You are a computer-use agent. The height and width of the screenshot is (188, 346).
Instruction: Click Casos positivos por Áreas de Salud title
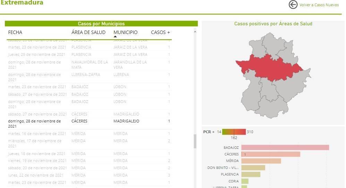[x=273, y=24]
